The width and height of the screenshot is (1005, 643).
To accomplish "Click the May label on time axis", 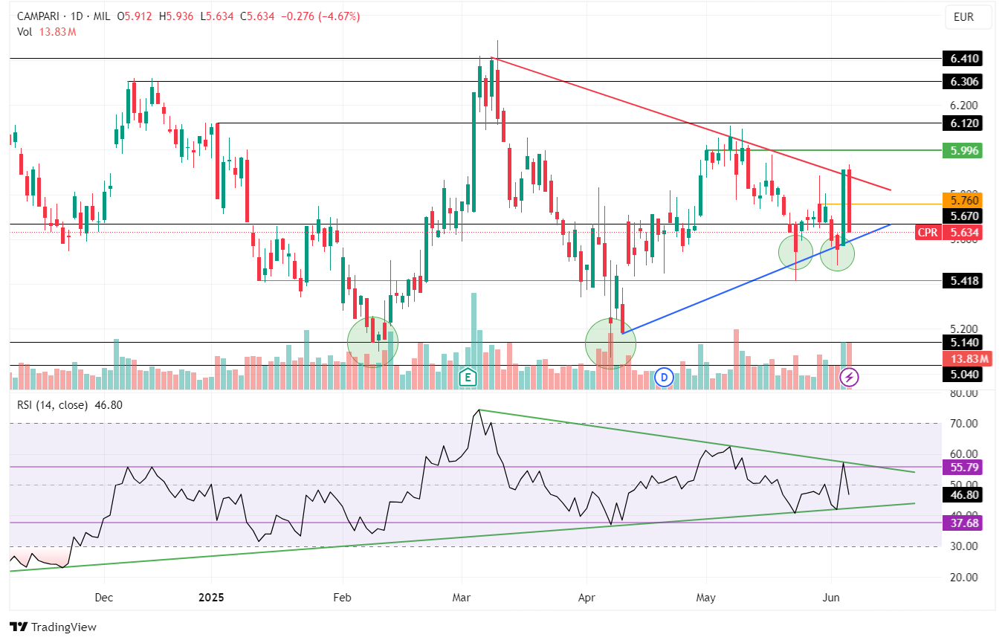I will coord(705,597).
